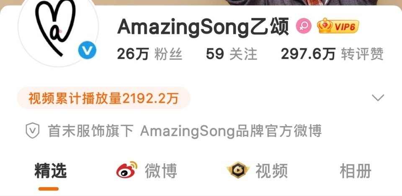View the 26万 粉丝 followers list
This screenshot has height=196, width=402.
(150, 54)
